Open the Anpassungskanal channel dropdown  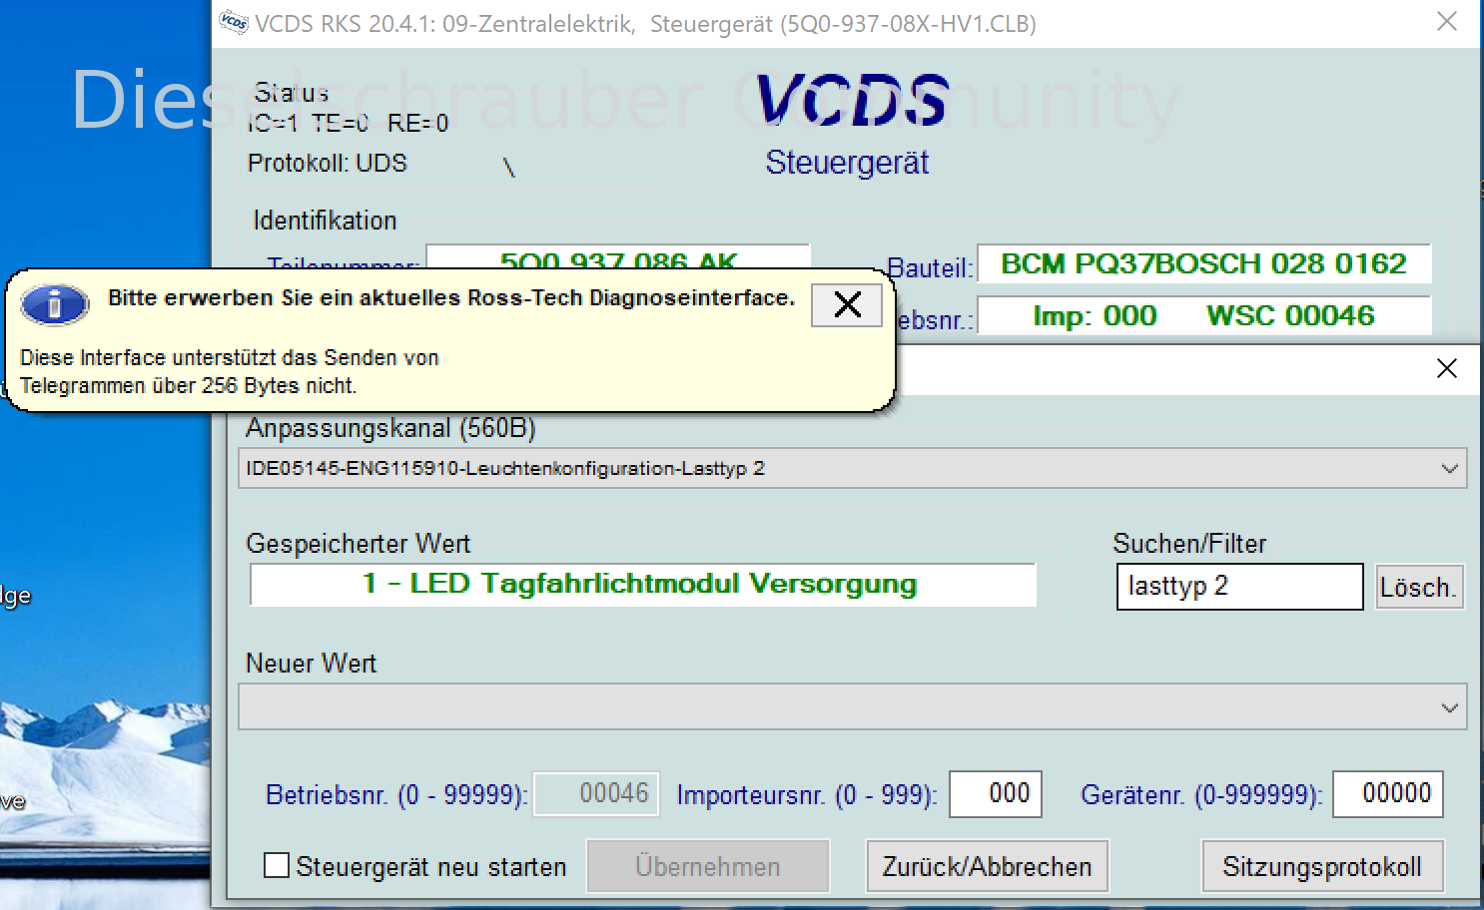[853, 468]
